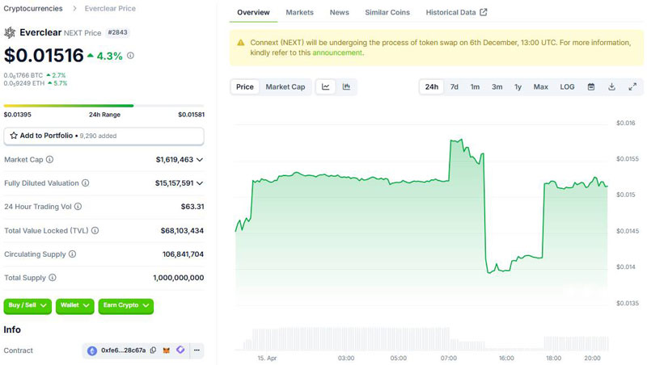Set chart range to 1m

475,87
